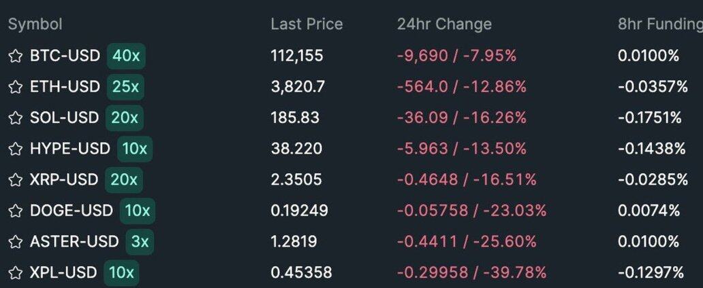Toggle the star next to SOL-USD
This screenshot has height=288, width=703.
click(15, 118)
